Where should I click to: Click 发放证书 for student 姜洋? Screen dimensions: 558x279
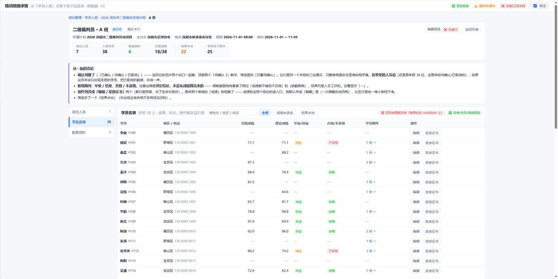[x=432, y=172]
